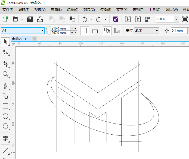Click the Copy icon

point(62,19)
